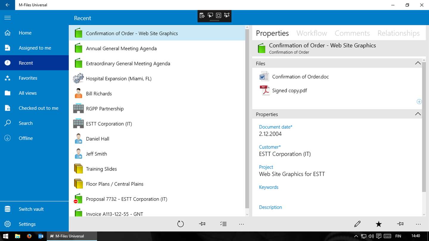Click the Offline download icon in sidebar
The height and width of the screenshot is (241, 429).
point(7,138)
